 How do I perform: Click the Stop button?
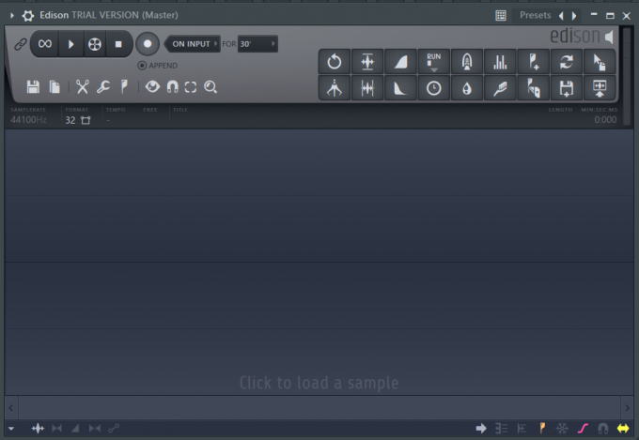click(118, 43)
